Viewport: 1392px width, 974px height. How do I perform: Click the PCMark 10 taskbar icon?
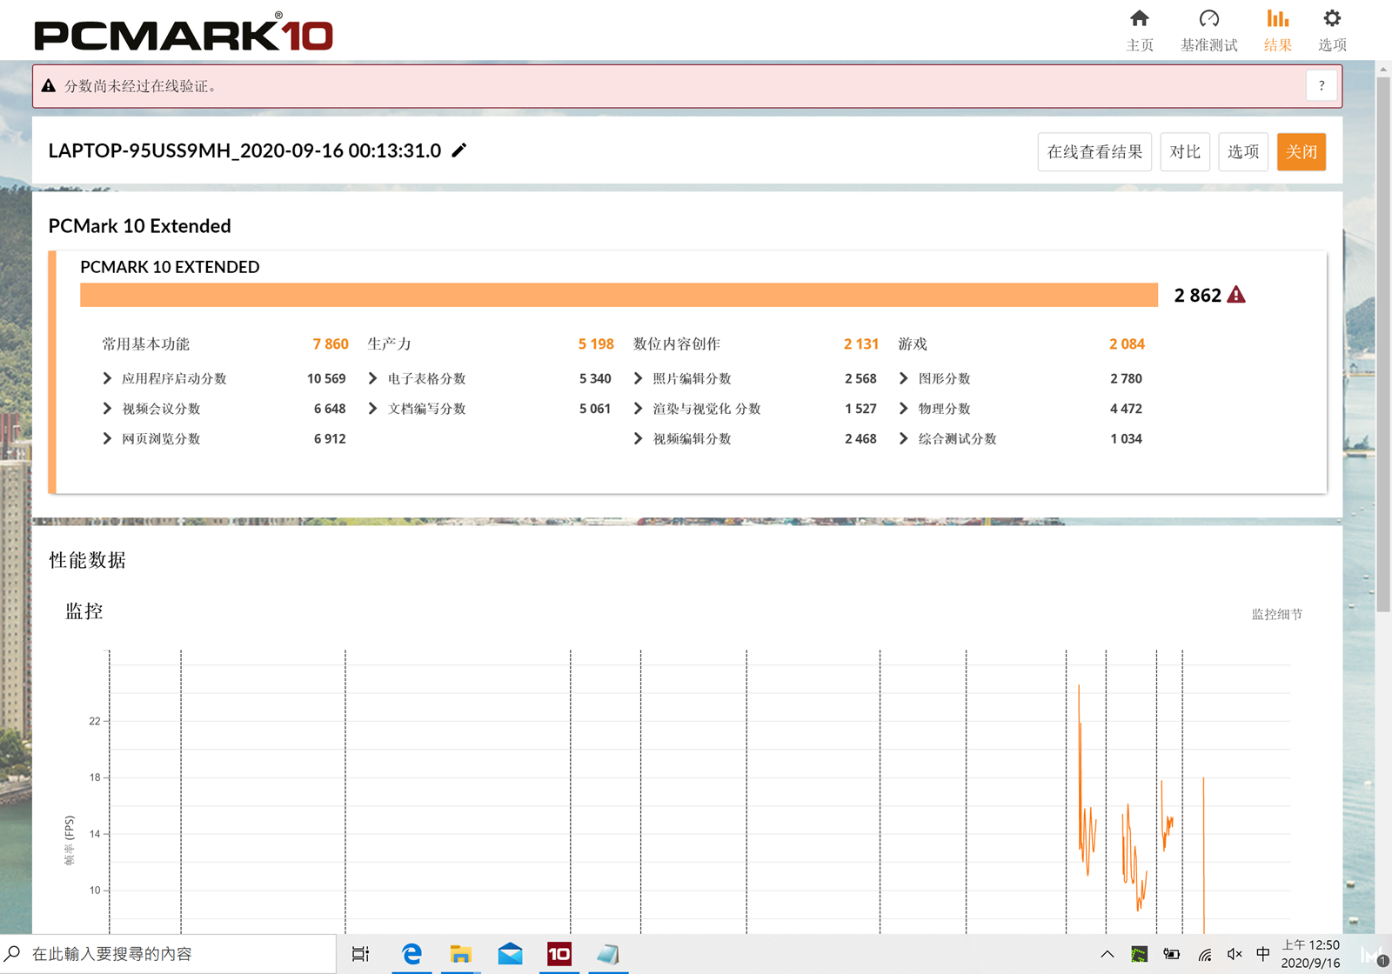(559, 954)
